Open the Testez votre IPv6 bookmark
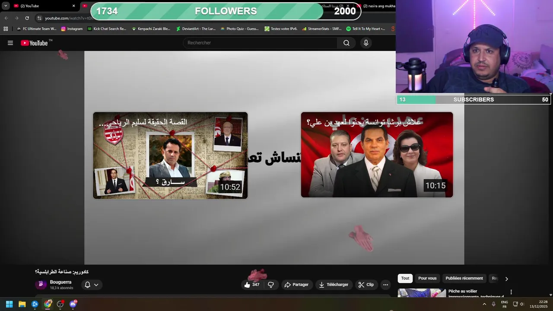Image resolution: width=553 pixels, height=311 pixels. [x=281, y=29]
